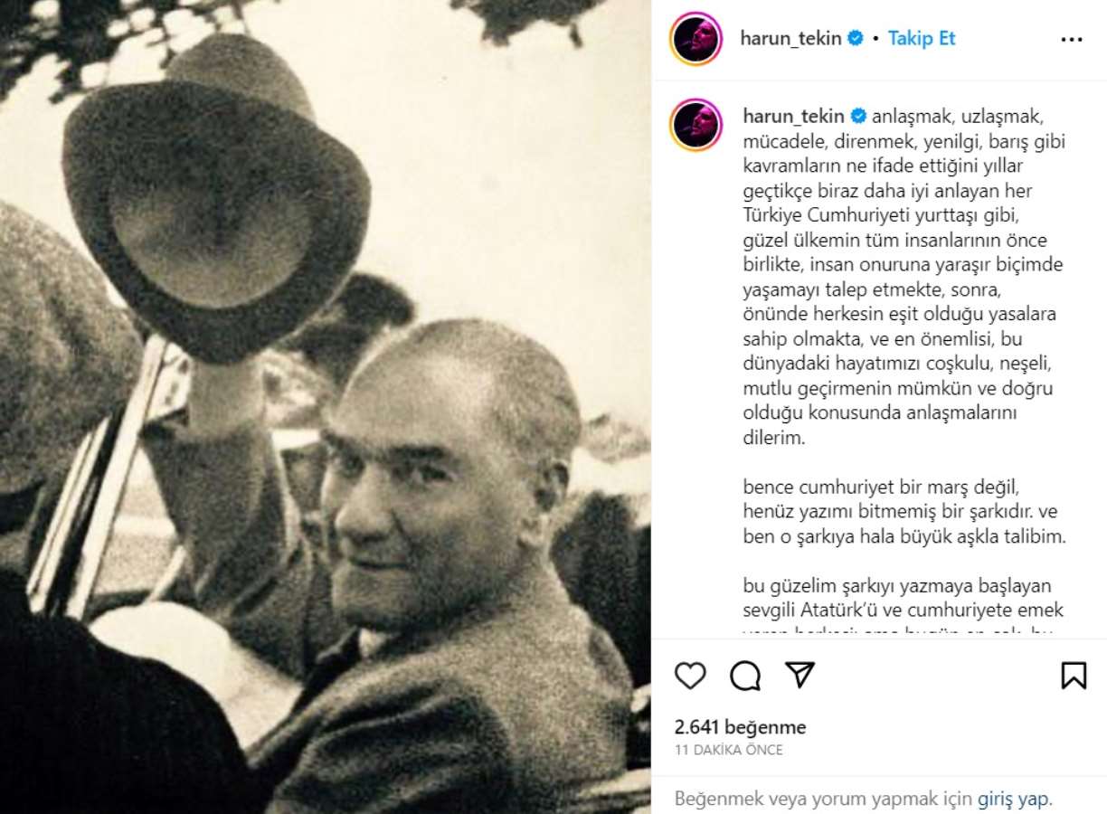Click verified badge next to header username
Viewport: 1107px width, 814px height.
coord(856,38)
